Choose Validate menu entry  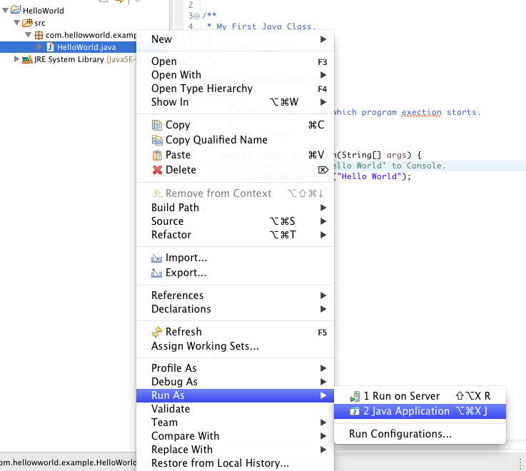click(235, 409)
